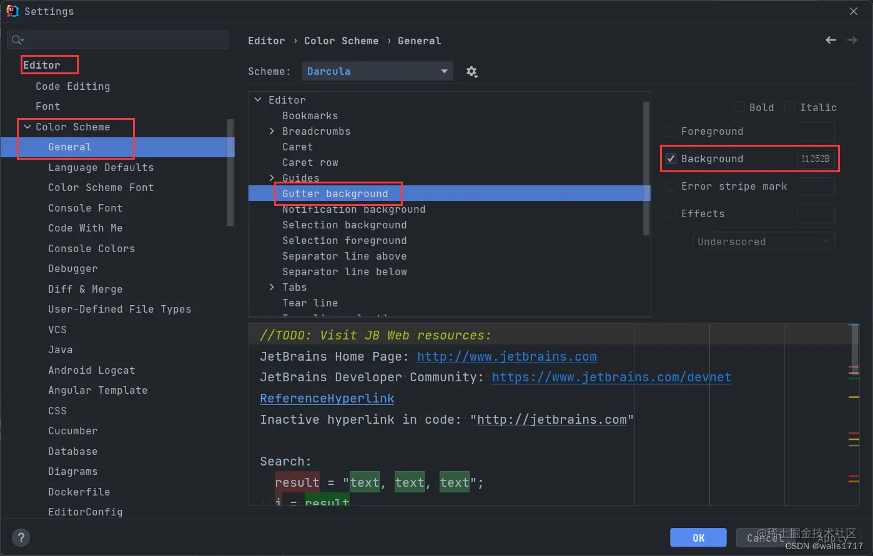Collapse the Editor node in options tree
Screen dimensions: 873x556
[x=258, y=100]
